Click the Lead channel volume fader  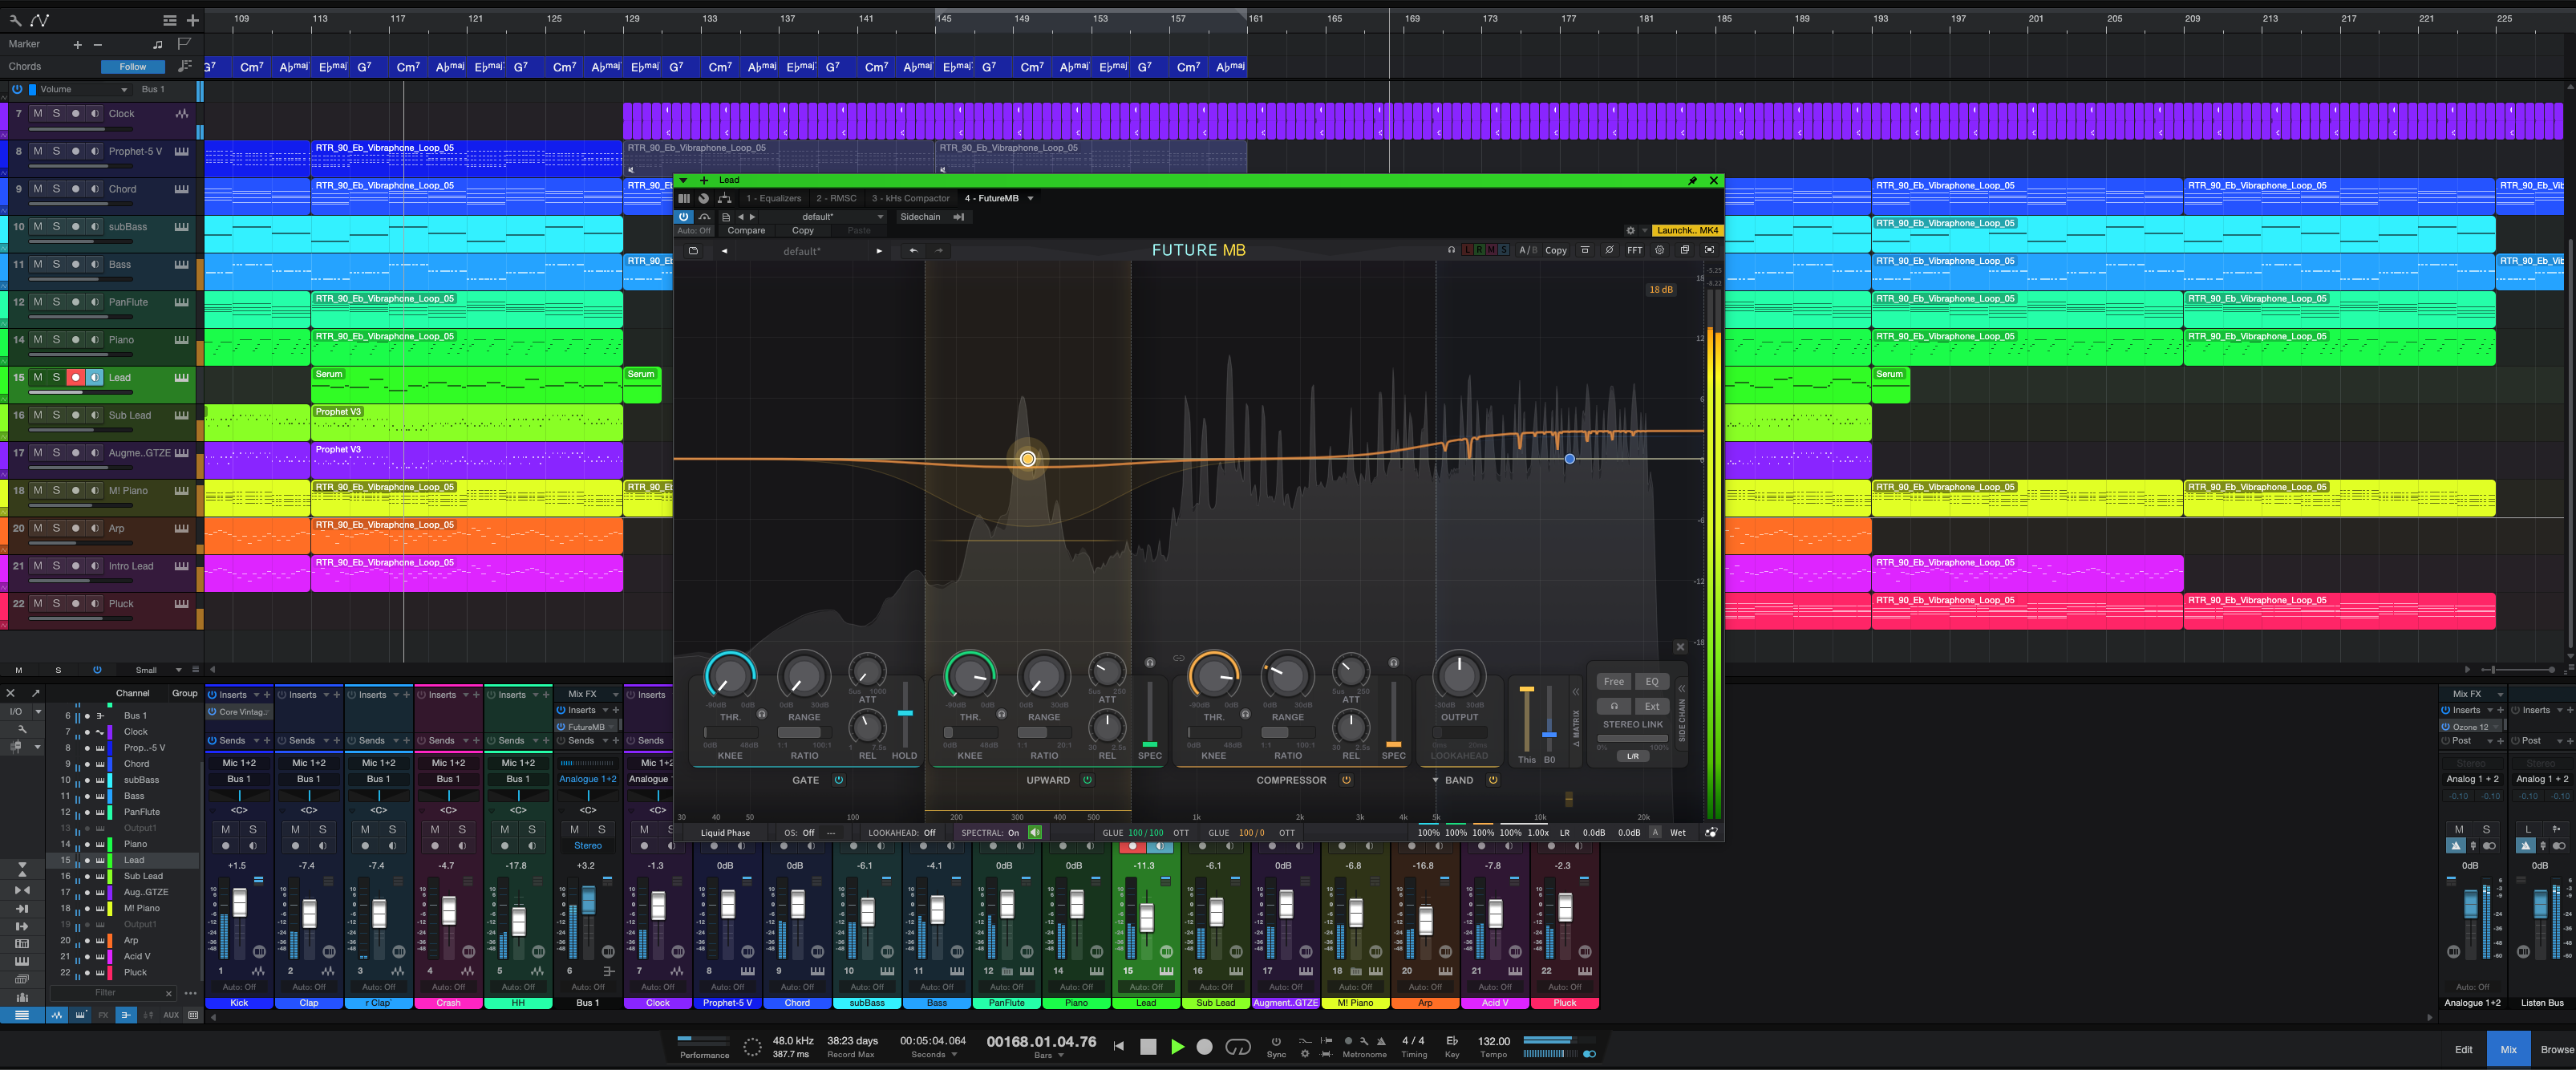(x=1146, y=917)
